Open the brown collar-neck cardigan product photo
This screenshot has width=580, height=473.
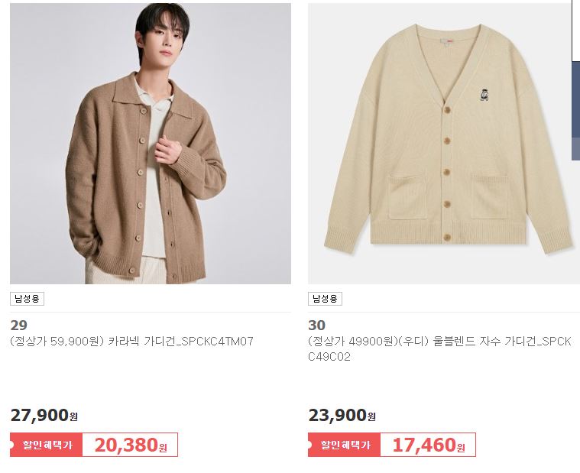(x=151, y=144)
